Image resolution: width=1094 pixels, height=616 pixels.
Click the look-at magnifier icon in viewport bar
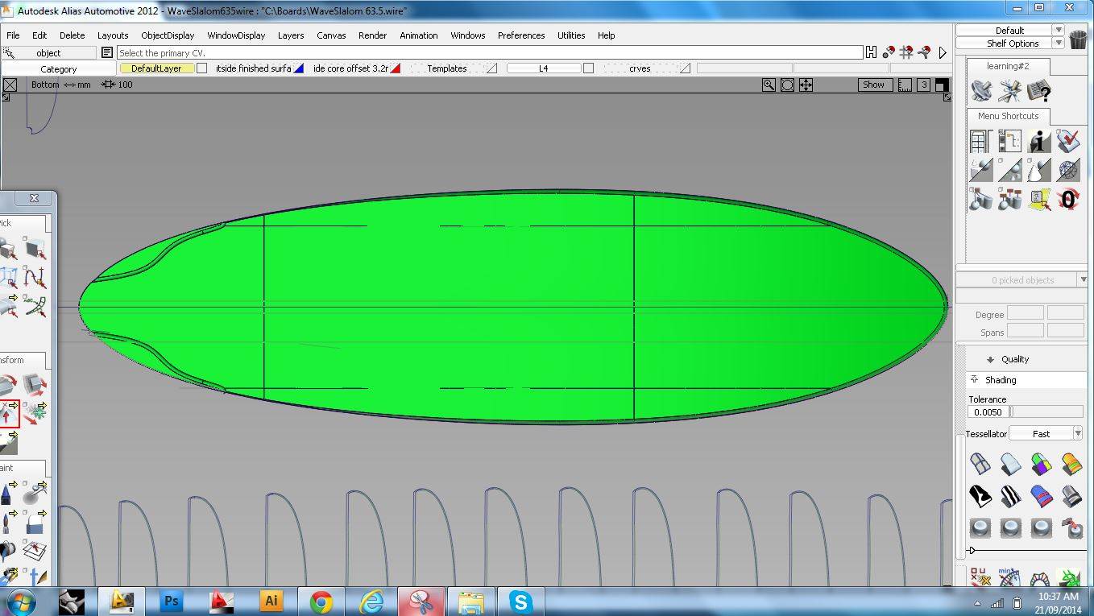pyautogui.click(x=769, y=85)
